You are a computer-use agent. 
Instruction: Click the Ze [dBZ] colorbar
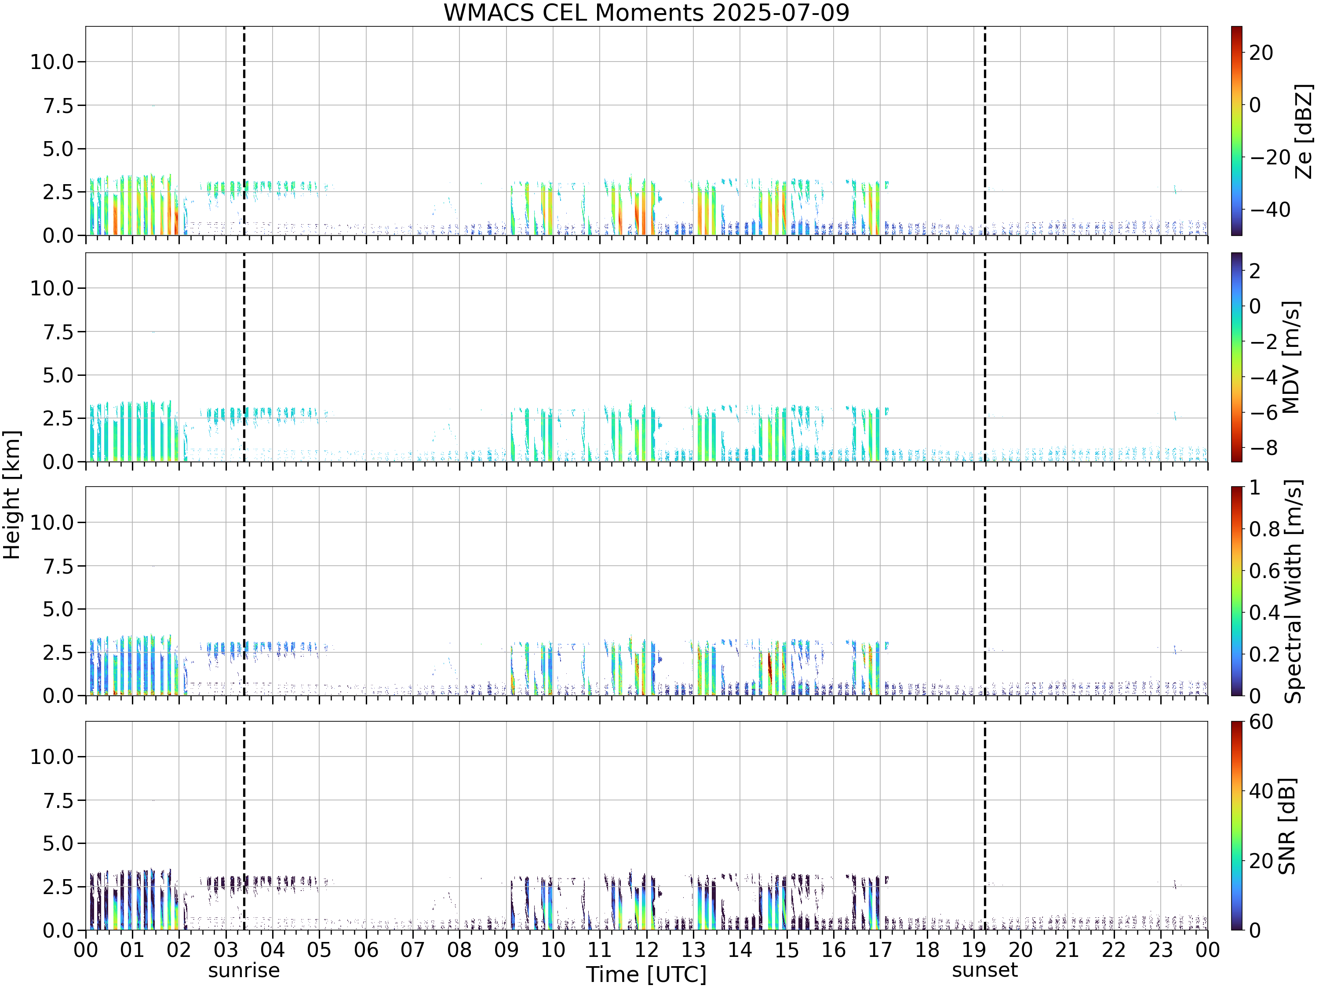pos(1237,131)
